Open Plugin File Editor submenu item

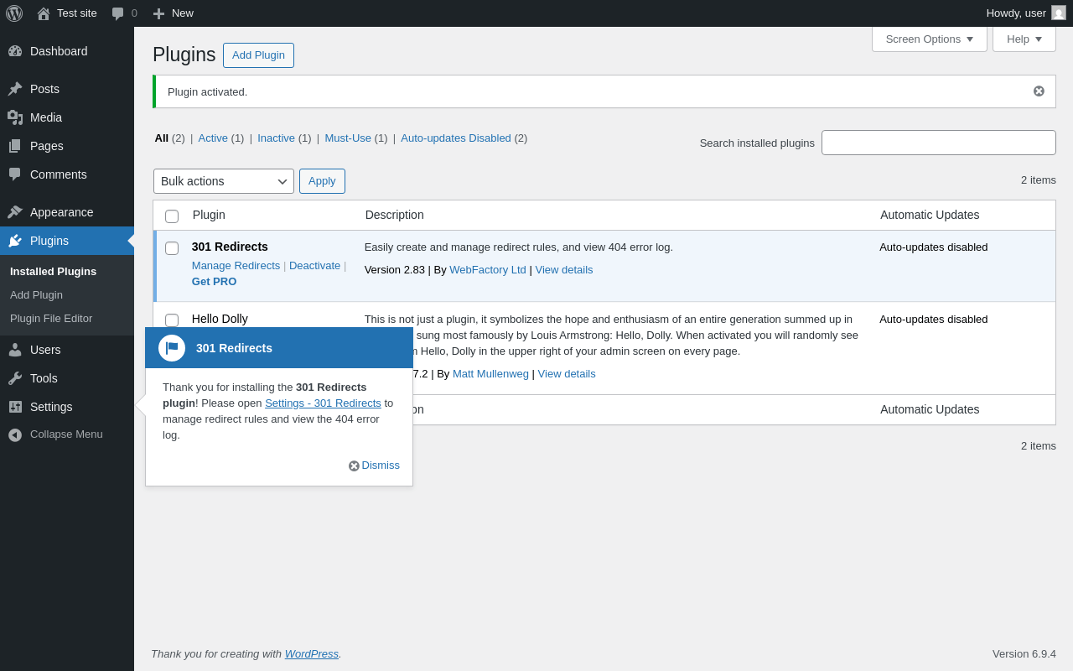pos(51,319)
